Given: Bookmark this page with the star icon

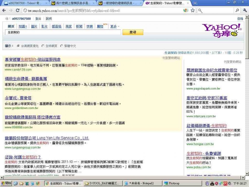Looking at the screenshot, I should tap(192, 10).
